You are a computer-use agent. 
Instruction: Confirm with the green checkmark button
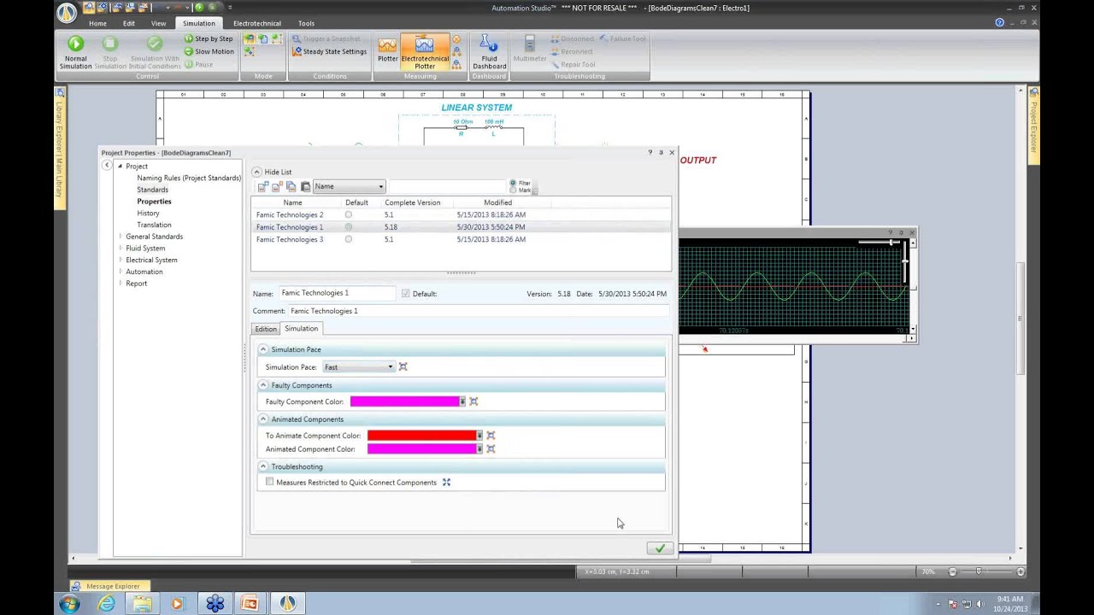click(x=660, y=548)
